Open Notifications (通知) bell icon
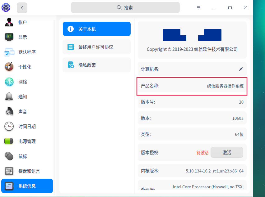Screen dimensions: 265x197 coord(9,97)
